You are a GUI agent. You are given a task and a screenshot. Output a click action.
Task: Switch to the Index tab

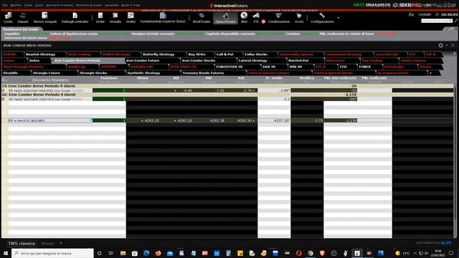click(x=39, y=60)
